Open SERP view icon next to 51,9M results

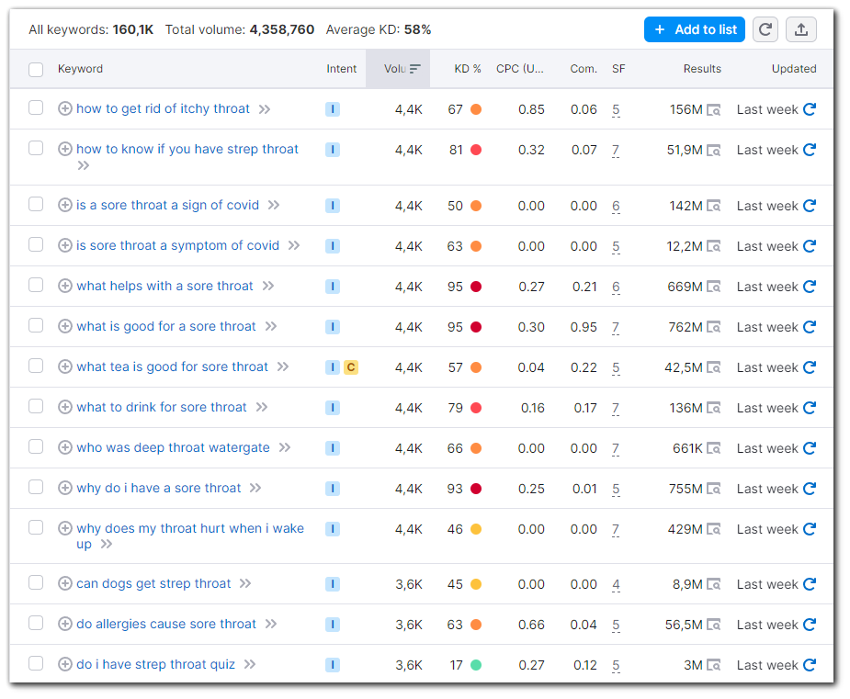point(713,151)
